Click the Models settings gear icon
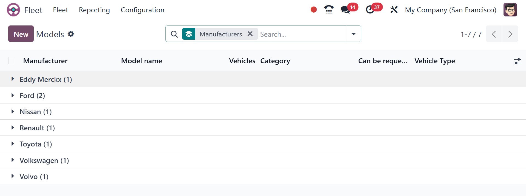The width and height of the screenshot is (526, 196). [71, 34]
